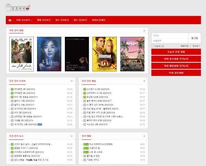Click the 로그인 login button
The width and height of the screenshot is (206, 166).
pyautogui.click(x=195, y=38)
